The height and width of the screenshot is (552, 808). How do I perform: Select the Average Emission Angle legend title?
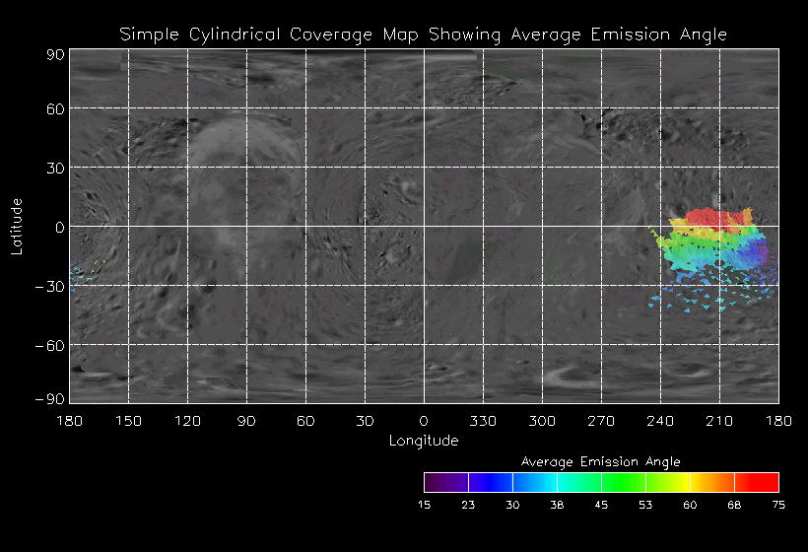coord(600,460)
